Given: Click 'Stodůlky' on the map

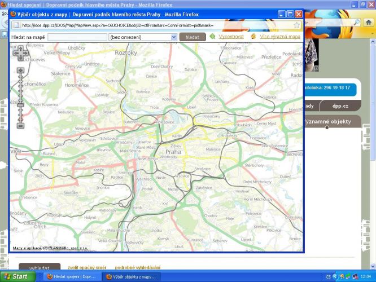Looking at the screenshot, I should pos(71,193).
